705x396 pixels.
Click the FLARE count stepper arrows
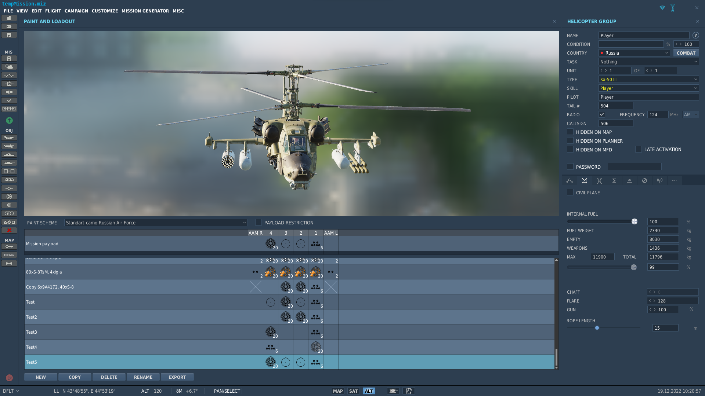[652, 301]
